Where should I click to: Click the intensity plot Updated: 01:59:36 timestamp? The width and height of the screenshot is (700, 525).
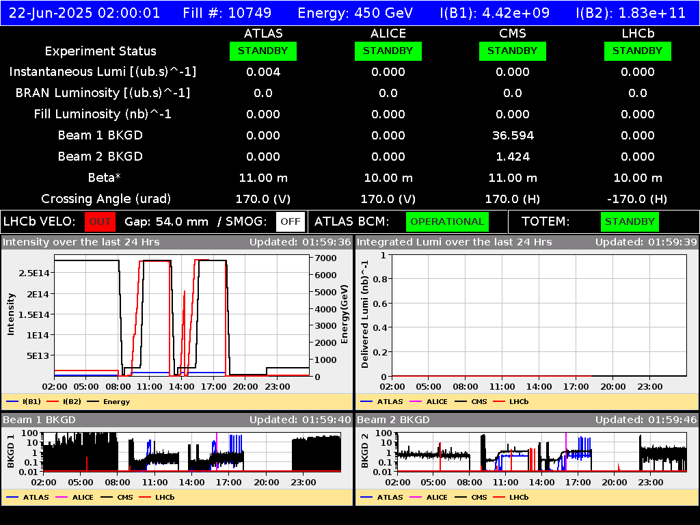coord(301,243)
